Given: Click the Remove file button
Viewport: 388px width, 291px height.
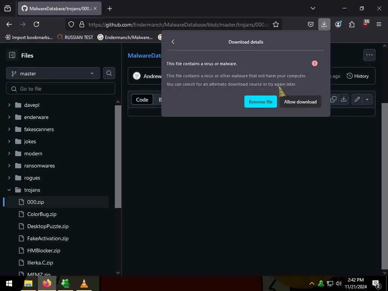Looking at the screenshot, I should click(x=261, y=102).
